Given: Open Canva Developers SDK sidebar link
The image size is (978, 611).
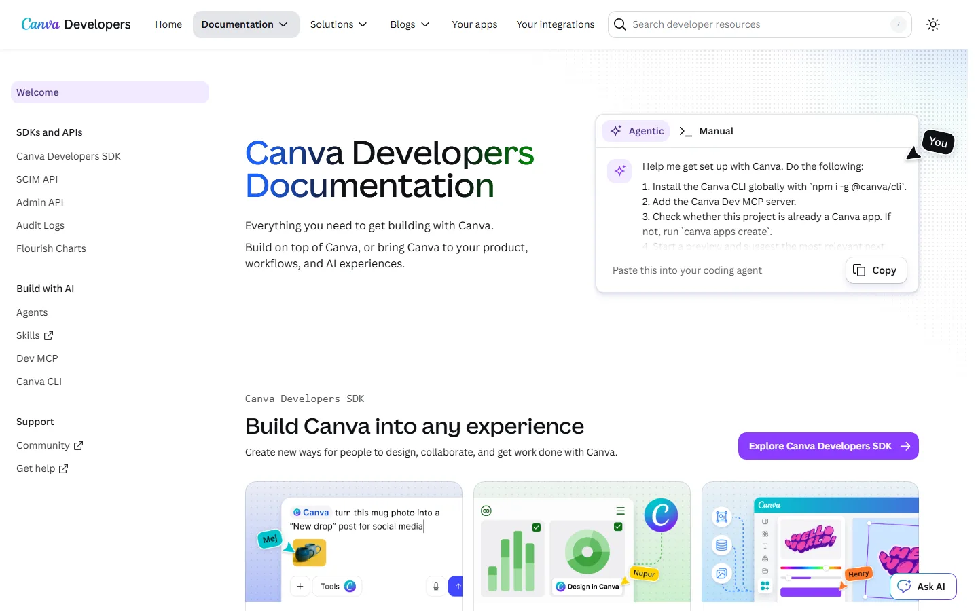Looking at the screenshot, I should pyautogui.click(x=69, y=156).
